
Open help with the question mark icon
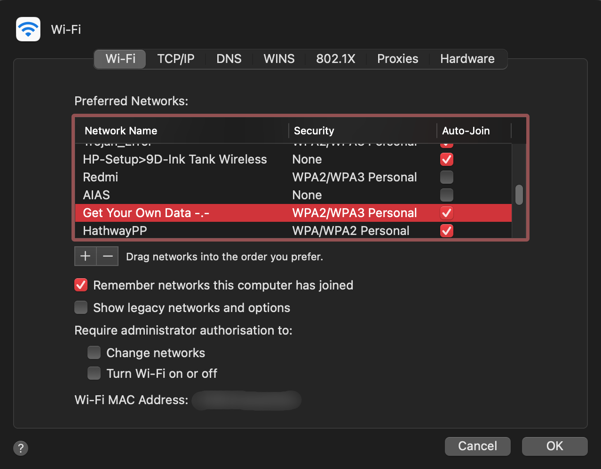click(21, 448)
